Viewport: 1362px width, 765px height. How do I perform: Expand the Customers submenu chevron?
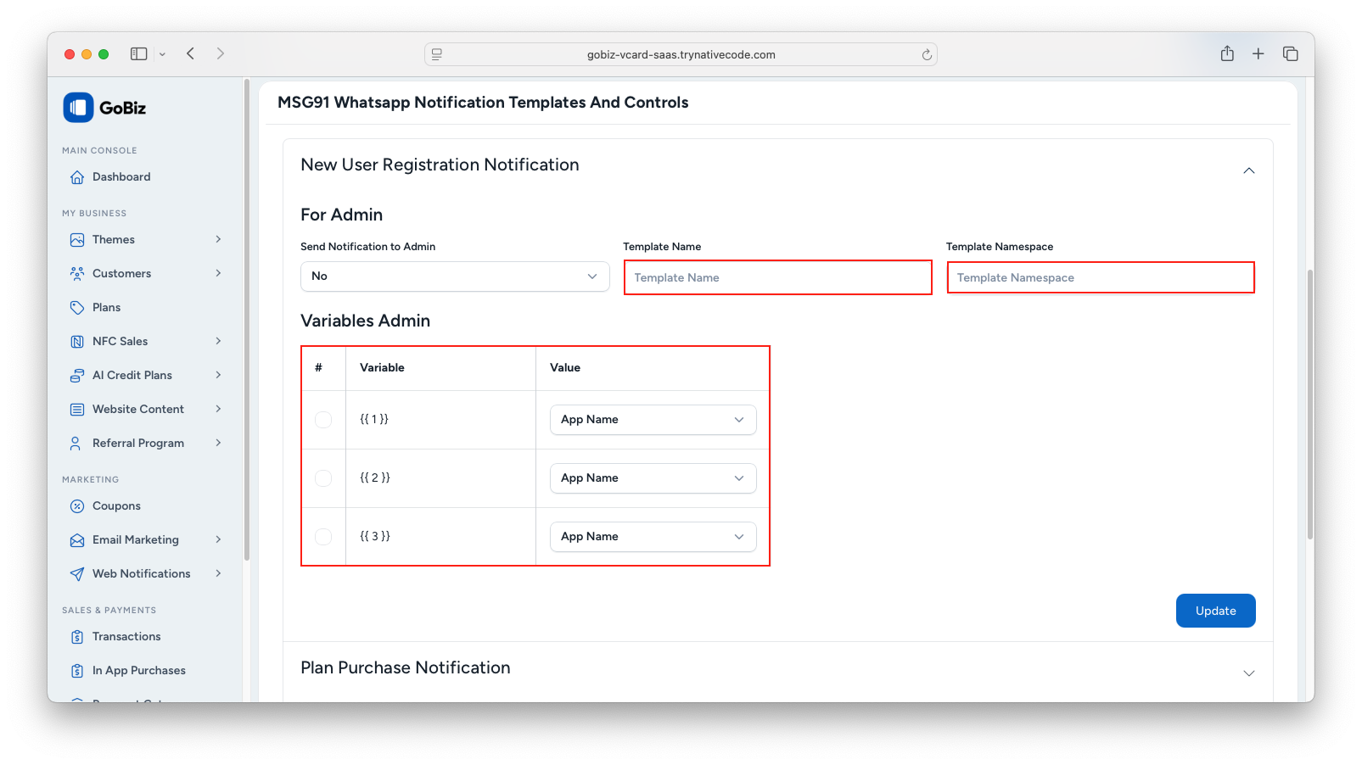click(x=218, y=273)
